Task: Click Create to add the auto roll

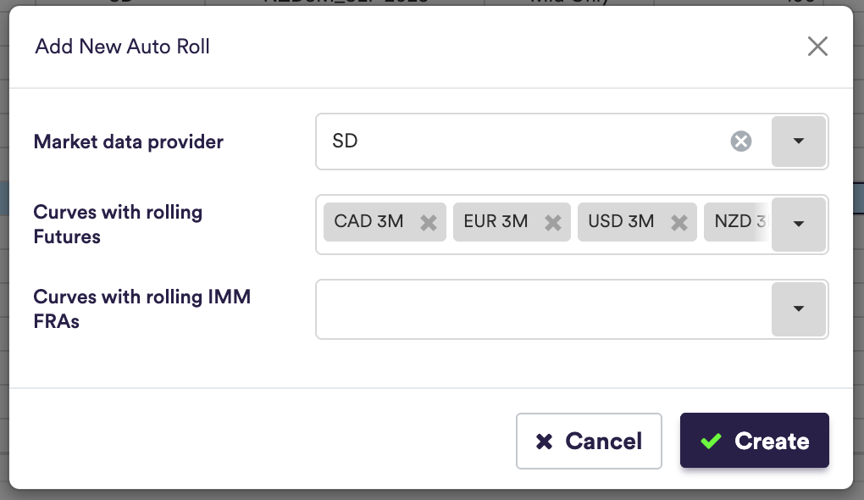Action: coord(754,441)
